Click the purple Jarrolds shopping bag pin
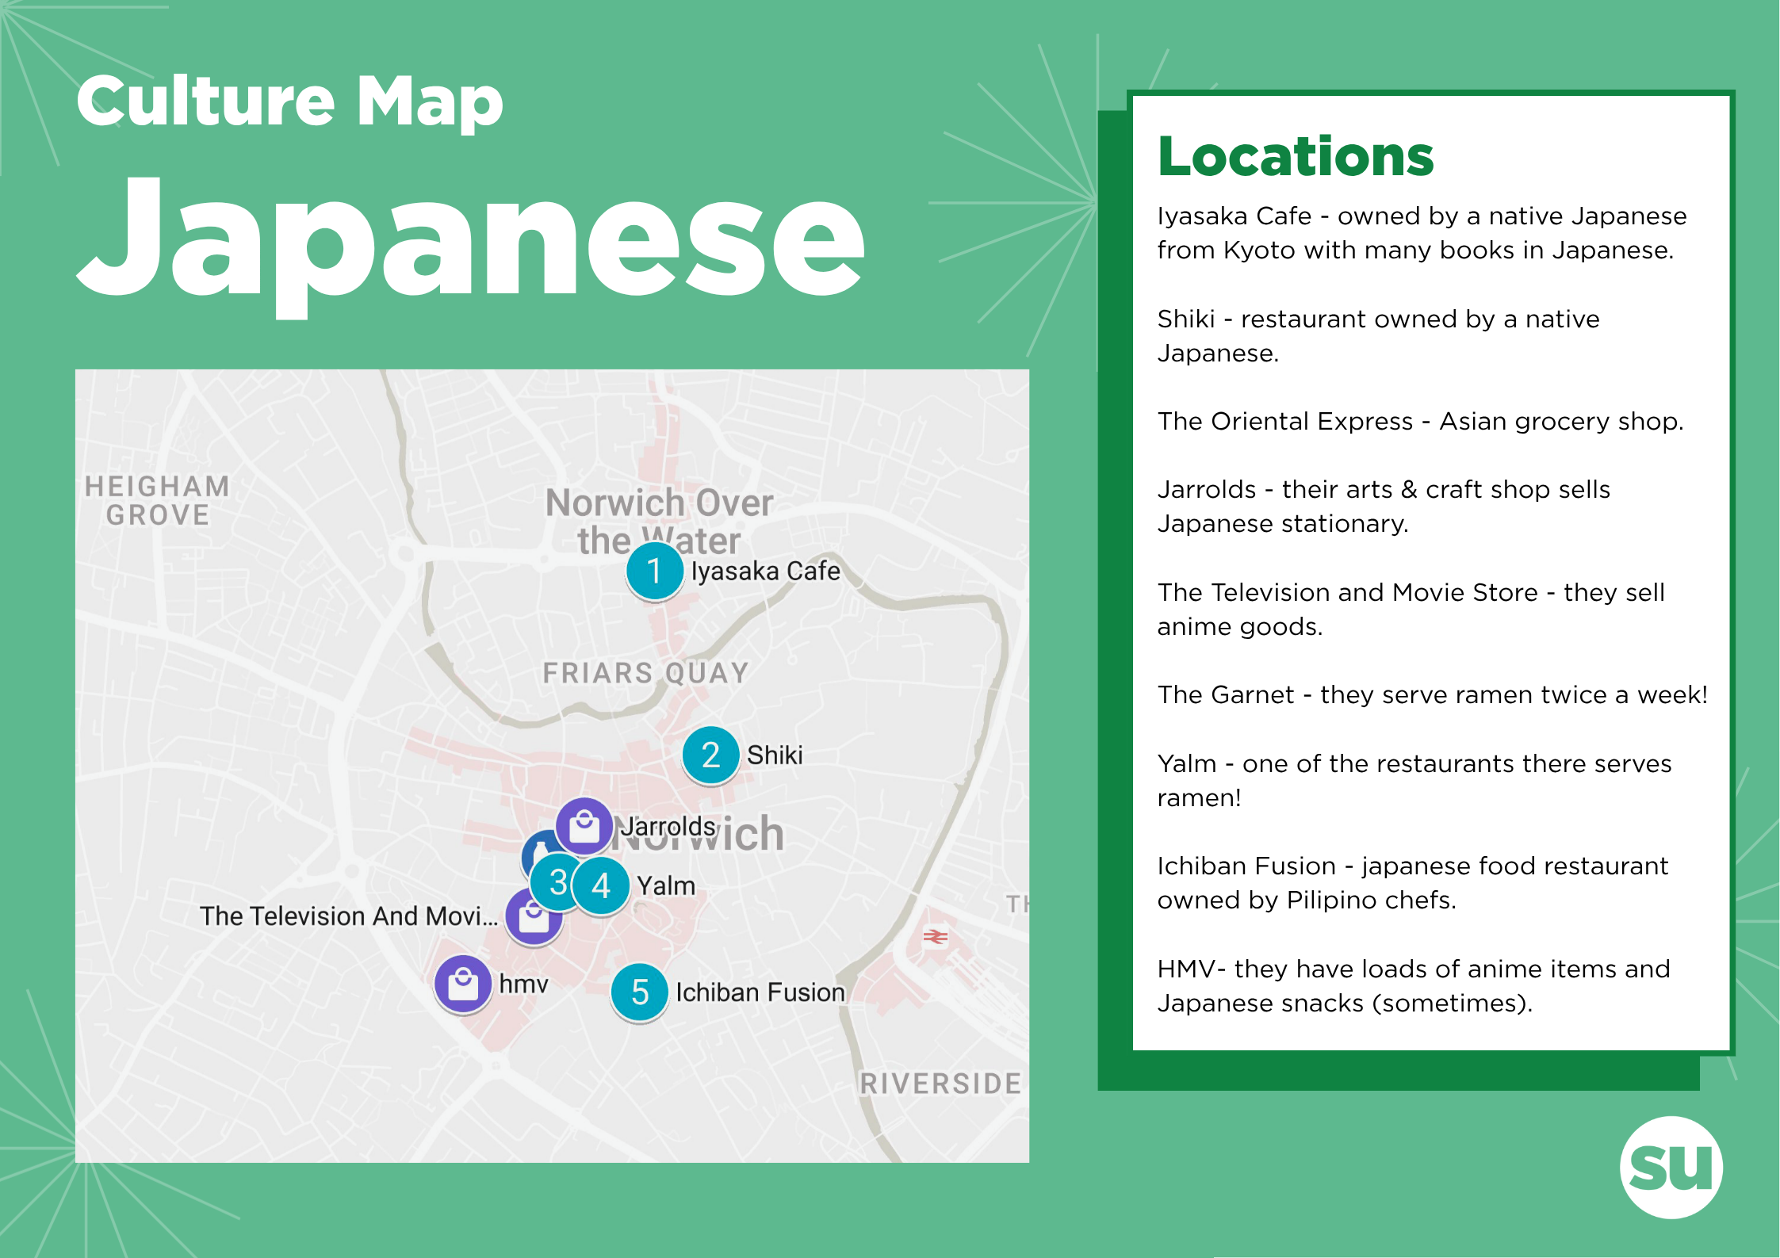 tap(584, 826)
